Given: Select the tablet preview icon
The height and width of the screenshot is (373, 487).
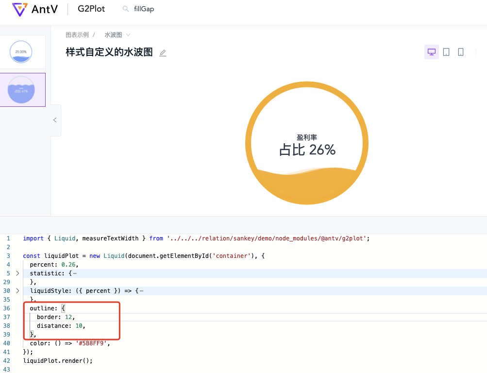Looking at the screenshot, I should tap(446, 51).
